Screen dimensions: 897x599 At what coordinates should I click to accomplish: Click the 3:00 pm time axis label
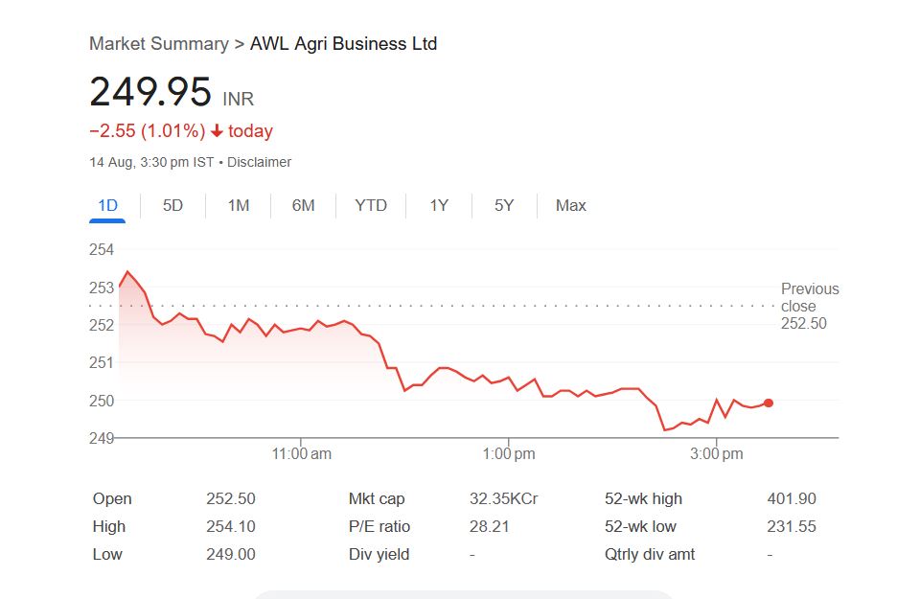pyautogui.click(x=717, y=454)
